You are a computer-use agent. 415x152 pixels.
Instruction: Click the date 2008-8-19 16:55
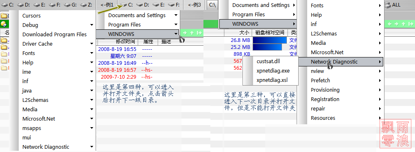click(x=117, y=49)
